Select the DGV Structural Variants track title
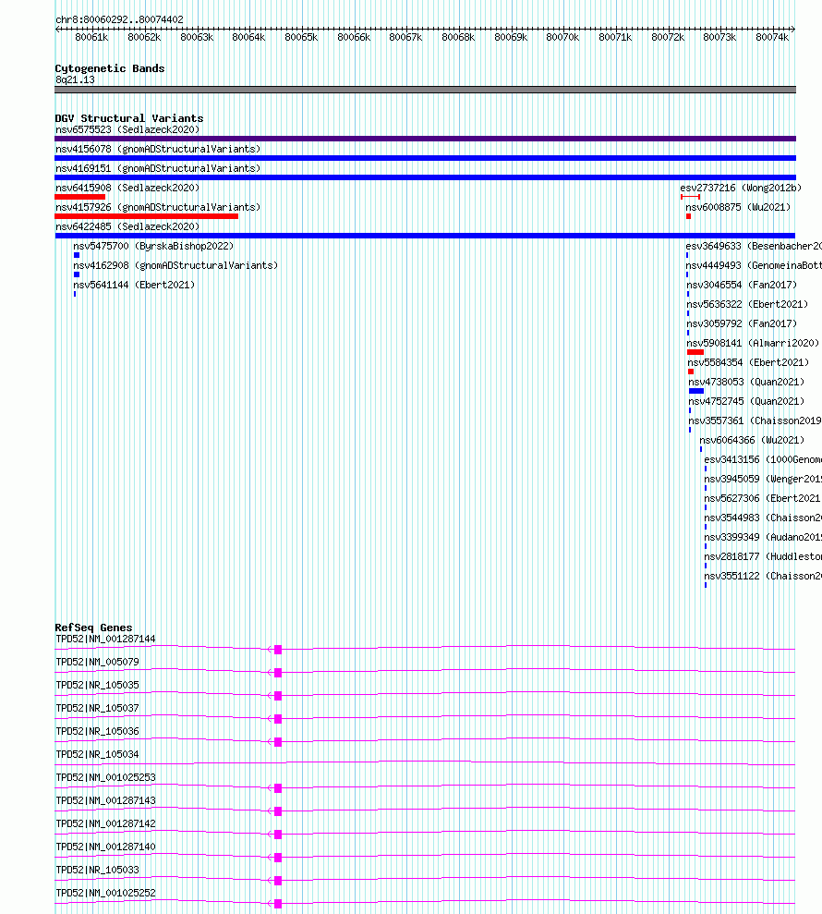This screenshot has width=822, height=914. tap(128, 118)
